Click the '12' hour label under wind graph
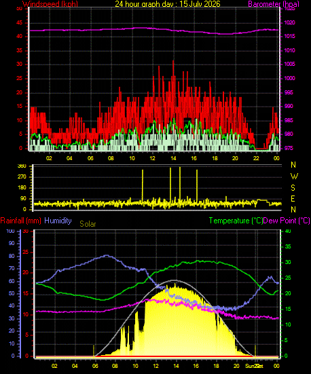This screenshot has height=374, width=311. (x=152, y=158)
